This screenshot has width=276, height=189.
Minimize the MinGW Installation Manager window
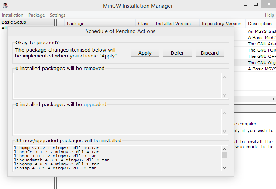coord(246,4)
